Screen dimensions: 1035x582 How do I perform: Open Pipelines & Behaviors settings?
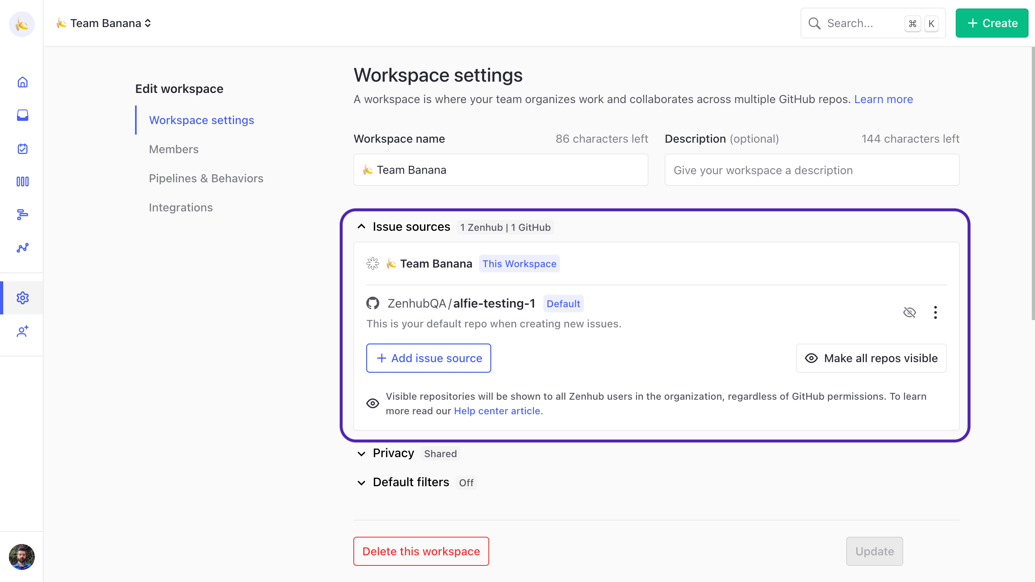[206, 178]
